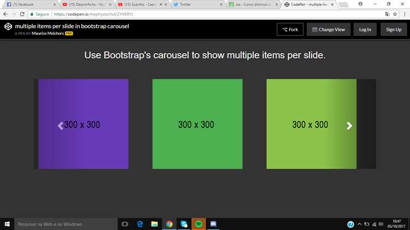
Task: Fork this pen
Action: tap(290, 30)
